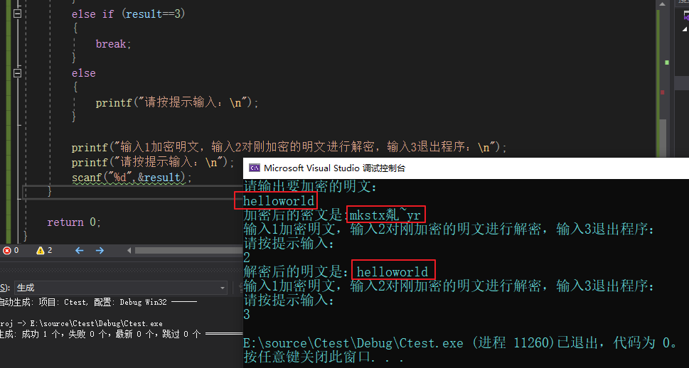Click the Microsoft Visual Studio 调试控制台 title bar
The width and height of the screenshot is (689, 368).
(466, 168)
